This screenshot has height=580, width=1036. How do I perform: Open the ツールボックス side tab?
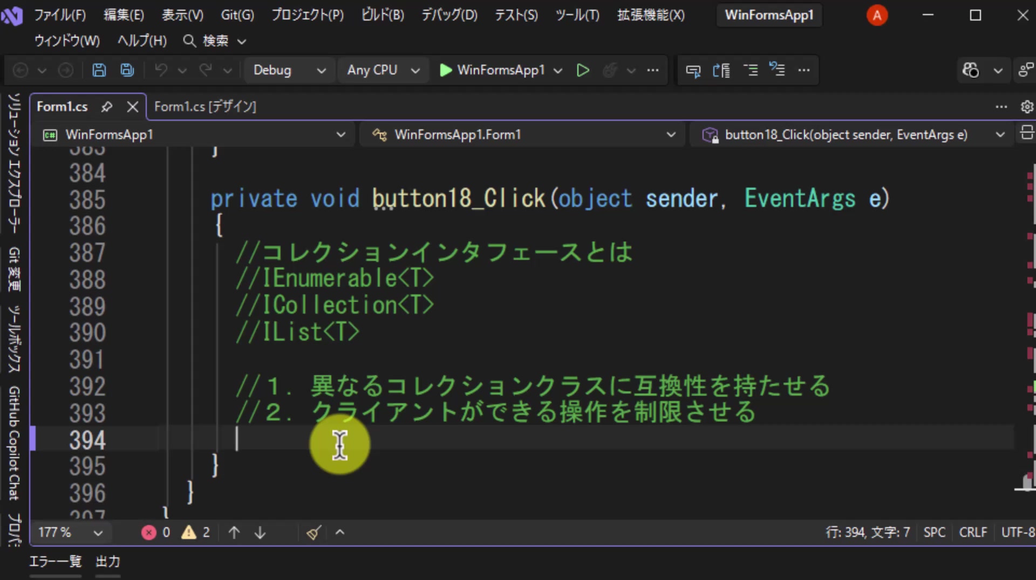pyautogui.click(x=13, y=339)
